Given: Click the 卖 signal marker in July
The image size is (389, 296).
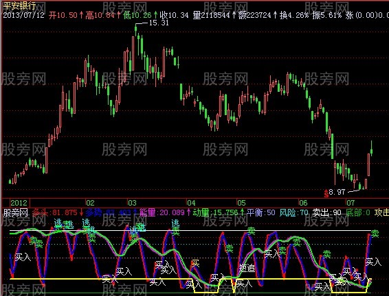Looking at the screenshot, I should tap(375, 234).
